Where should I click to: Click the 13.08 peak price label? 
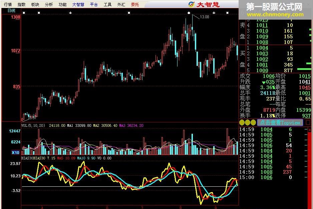point(205,17)
